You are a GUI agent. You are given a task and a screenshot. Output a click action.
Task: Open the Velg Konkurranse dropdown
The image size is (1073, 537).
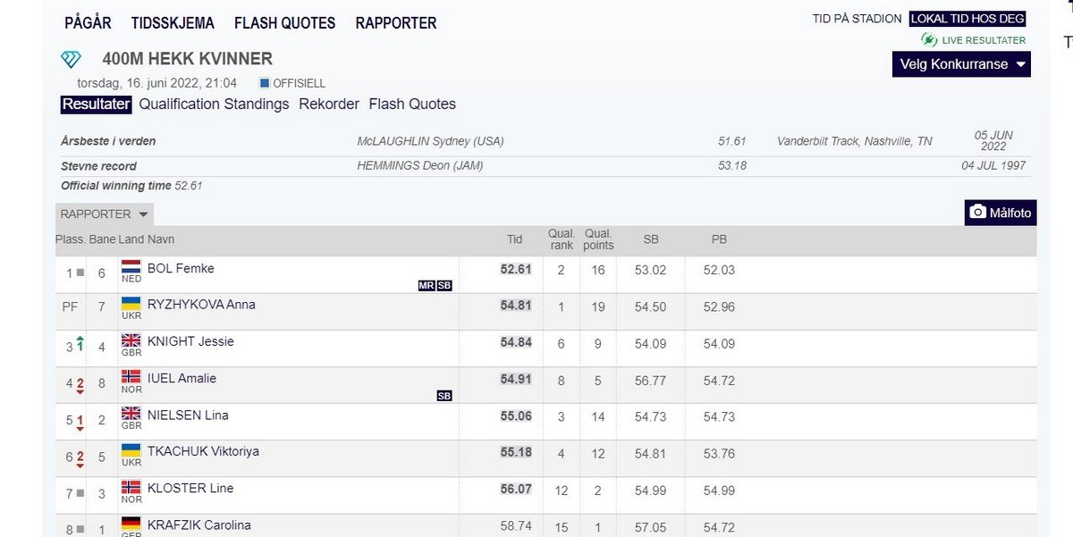click(961, 64)
